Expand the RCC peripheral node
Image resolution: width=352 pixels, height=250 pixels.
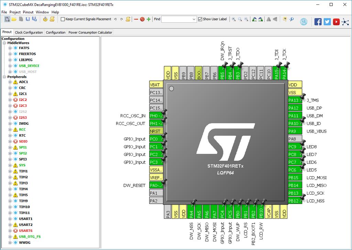click(10, 129)
